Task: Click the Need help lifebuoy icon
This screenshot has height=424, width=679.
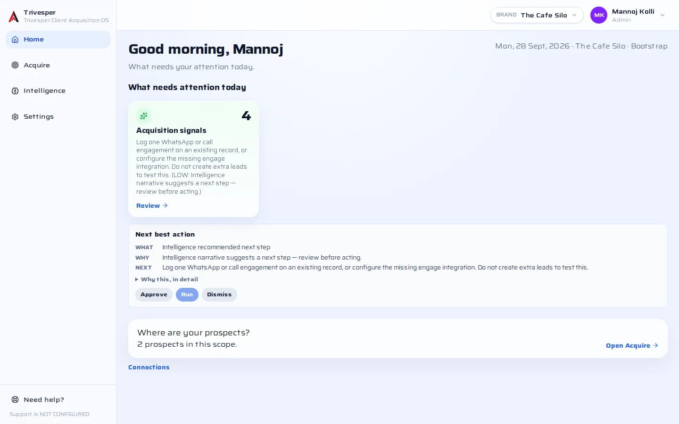Action: [15, 400]
